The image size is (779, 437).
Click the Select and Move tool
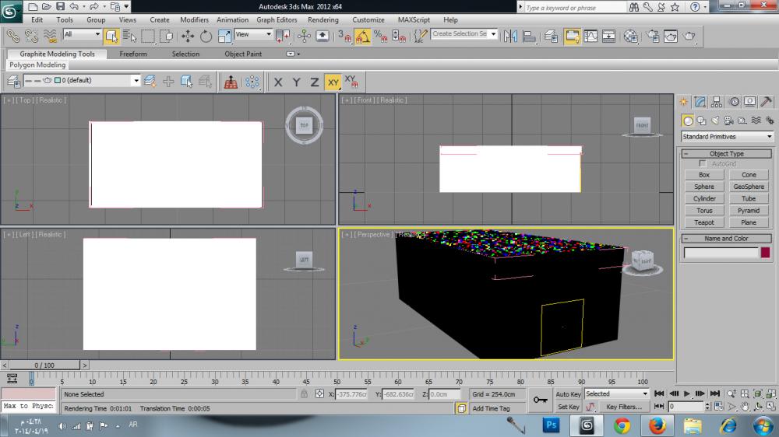click(188, 36)
